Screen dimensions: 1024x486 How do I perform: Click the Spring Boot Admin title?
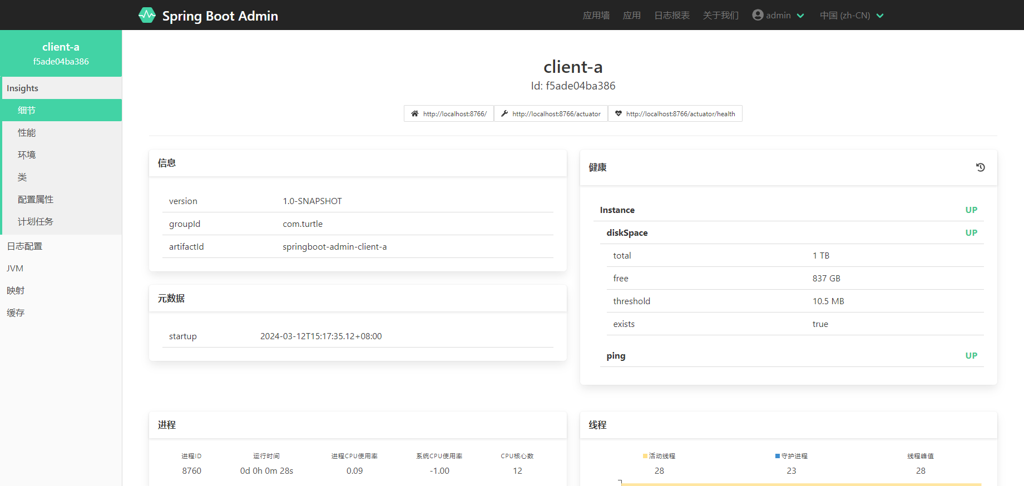click(220, 16)
